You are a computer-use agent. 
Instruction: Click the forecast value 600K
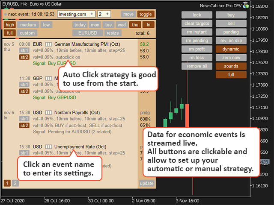point(145,119)
